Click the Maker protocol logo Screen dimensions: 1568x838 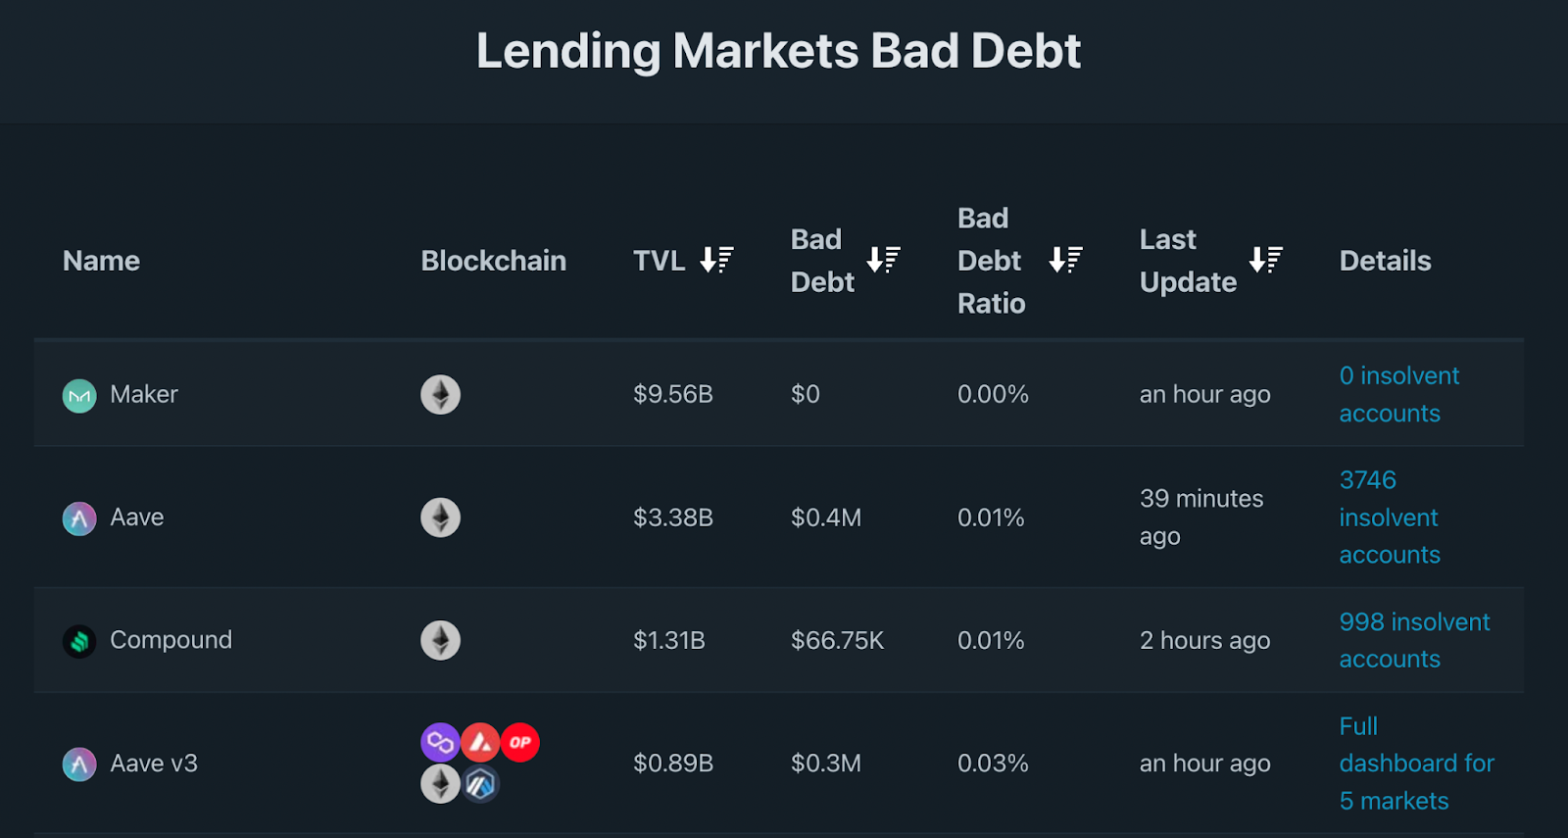coord(79,396)
